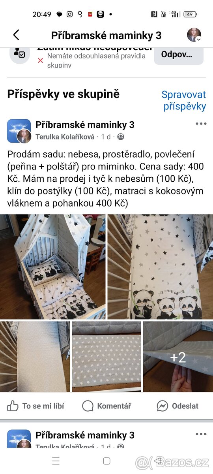Open the +2 more photos thumbnail
Image resolution: width=213 pixels, height=474 pixels.
[178, 356]
